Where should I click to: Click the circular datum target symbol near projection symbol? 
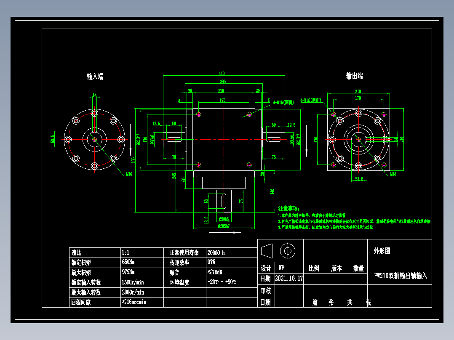tap(288, 251)
